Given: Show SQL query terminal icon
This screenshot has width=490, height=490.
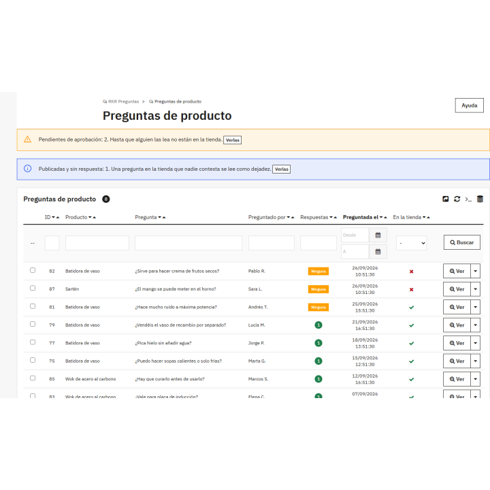Looking at the screenshot, I should (x=468, y=199).
